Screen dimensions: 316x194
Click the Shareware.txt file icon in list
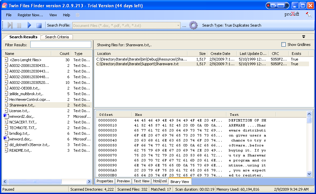6,105
